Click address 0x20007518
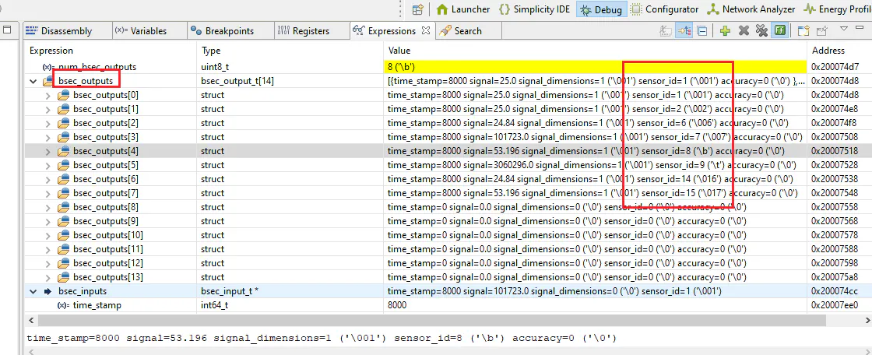The height and width of the screenshot is (355, 872). tap(835, 151)
